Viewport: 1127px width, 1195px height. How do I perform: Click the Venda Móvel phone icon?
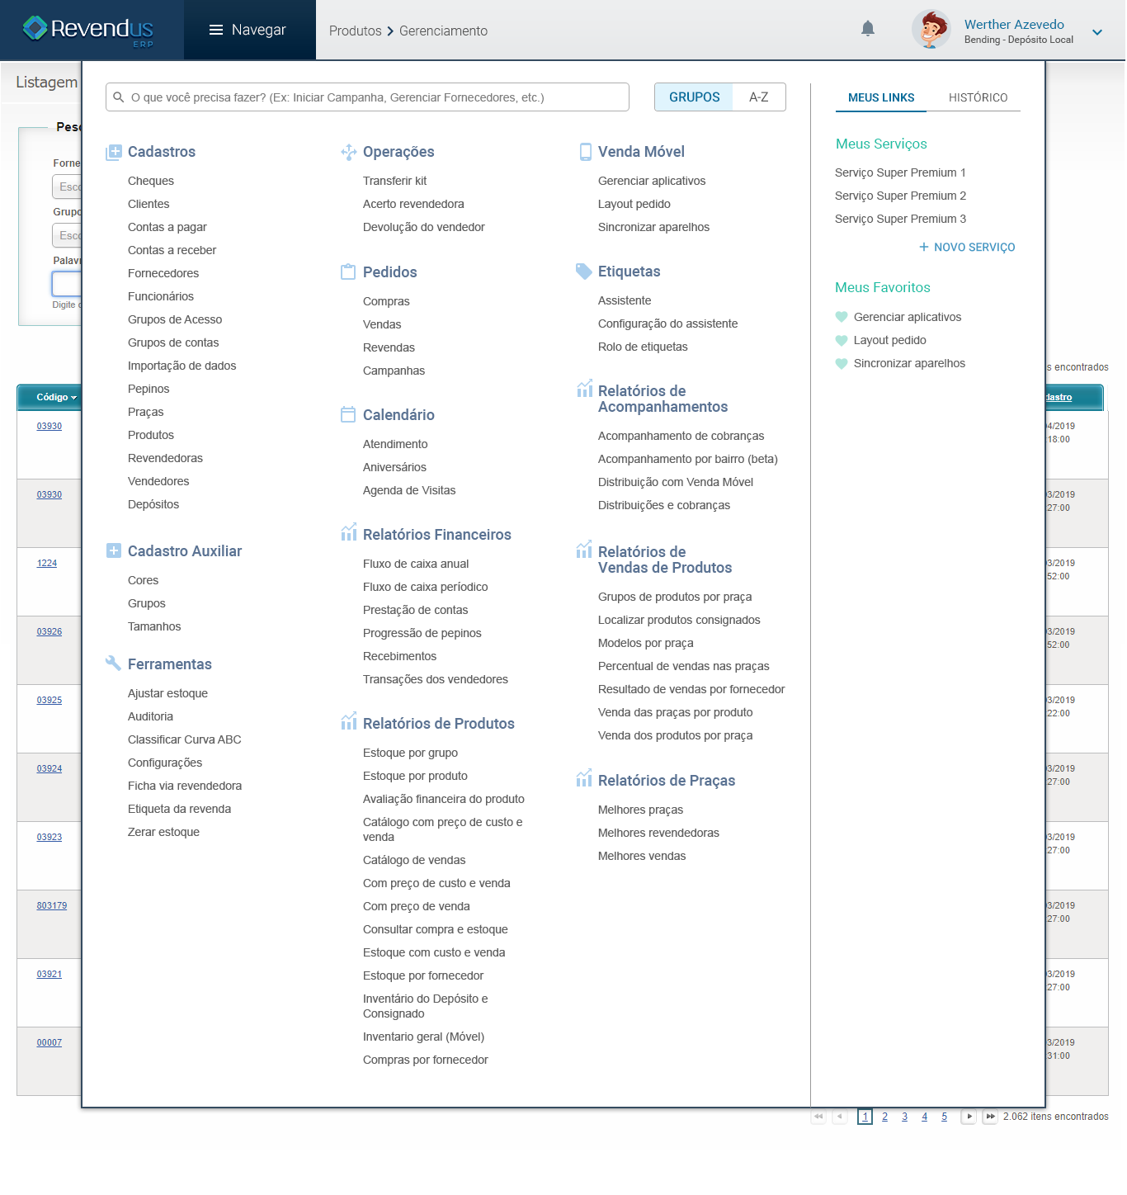point(585,152)
